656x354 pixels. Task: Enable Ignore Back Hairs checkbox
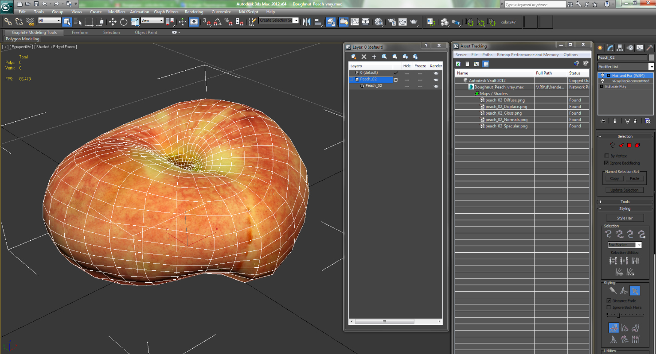[x=609, y=307]
